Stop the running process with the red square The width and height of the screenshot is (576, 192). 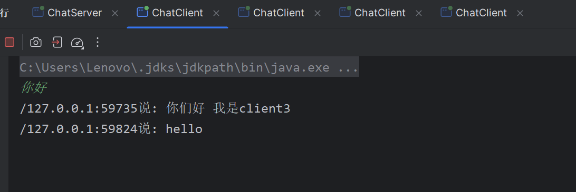click(9, 42)
